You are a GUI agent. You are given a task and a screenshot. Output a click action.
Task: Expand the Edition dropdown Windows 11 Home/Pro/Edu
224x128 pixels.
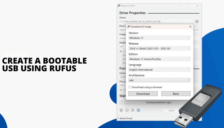point(159,59)
